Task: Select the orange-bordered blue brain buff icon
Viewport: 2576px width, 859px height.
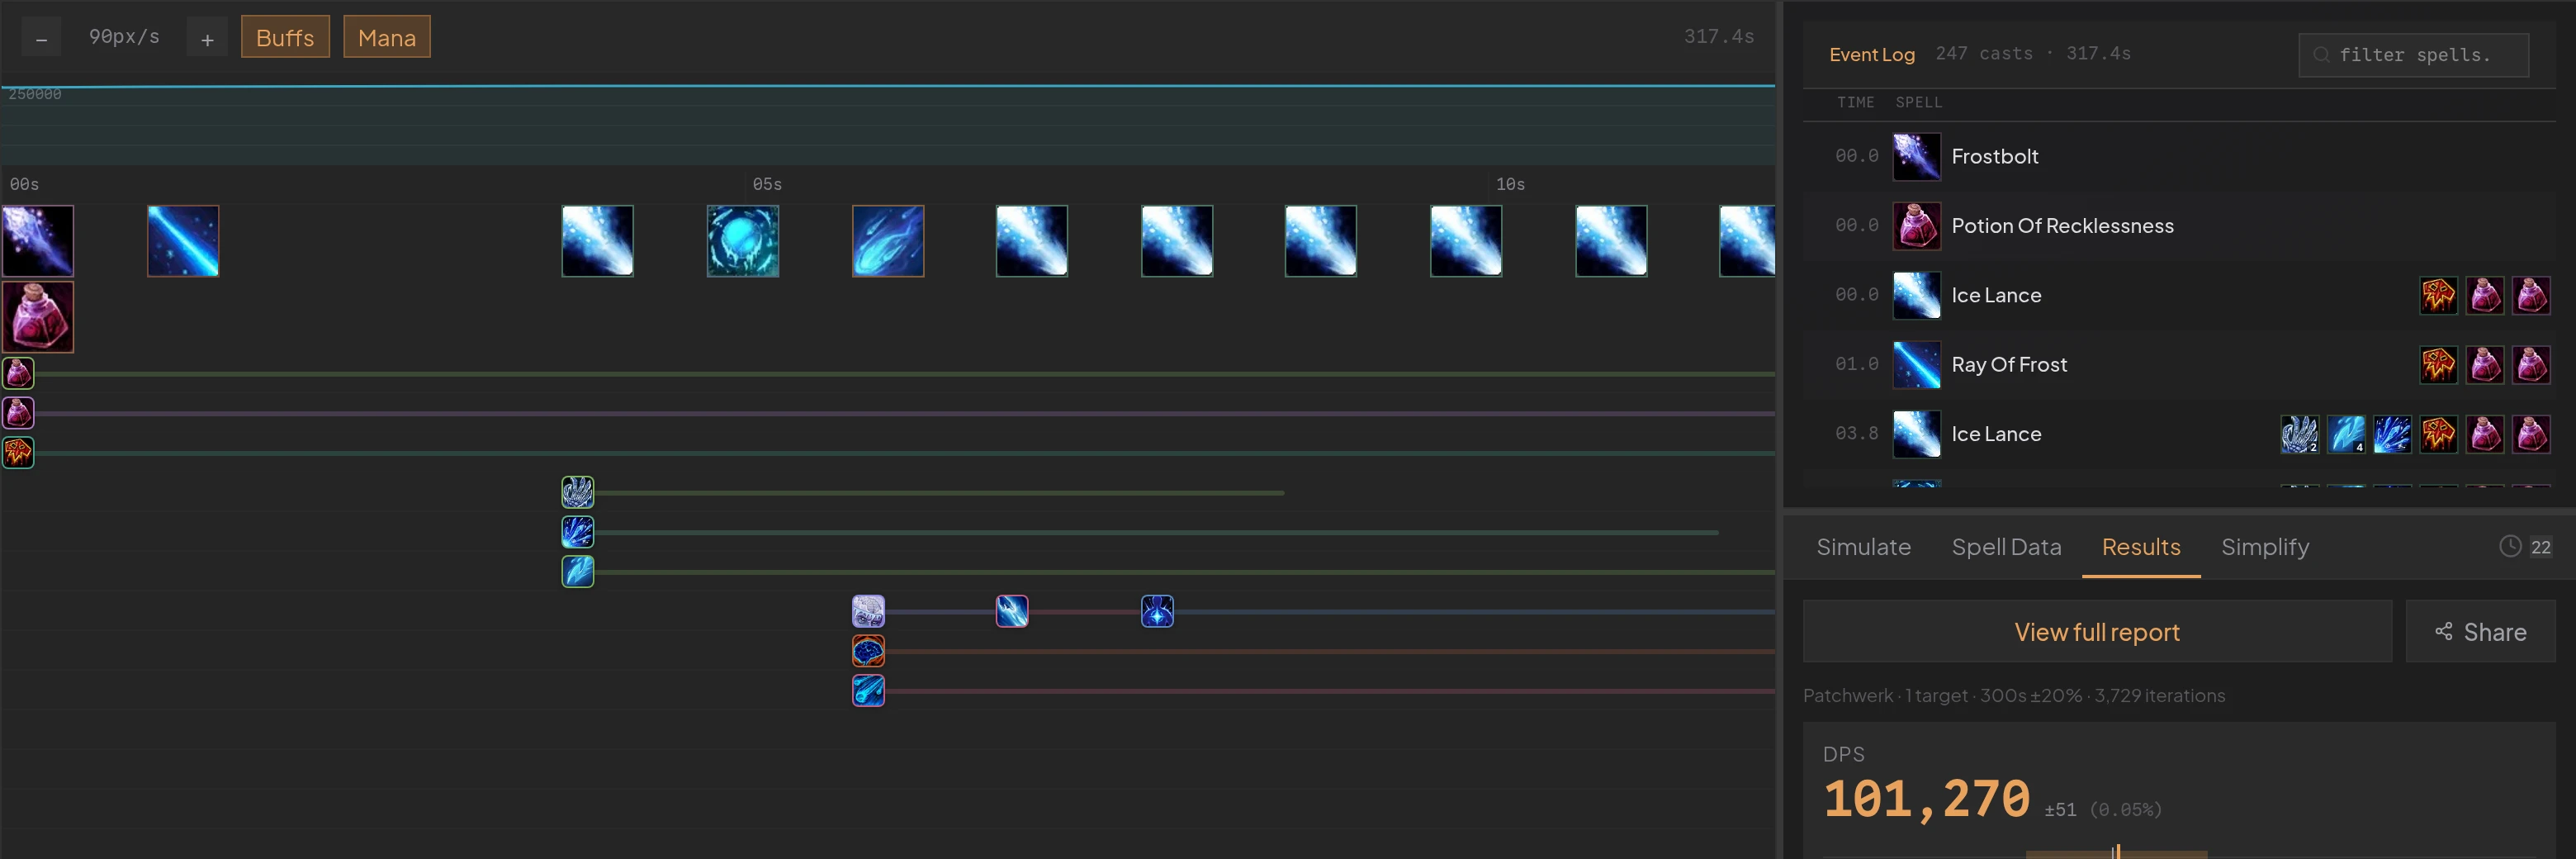Action: click(868, 651)
